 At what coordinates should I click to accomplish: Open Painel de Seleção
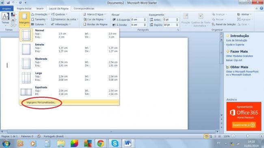click(224, 24)
